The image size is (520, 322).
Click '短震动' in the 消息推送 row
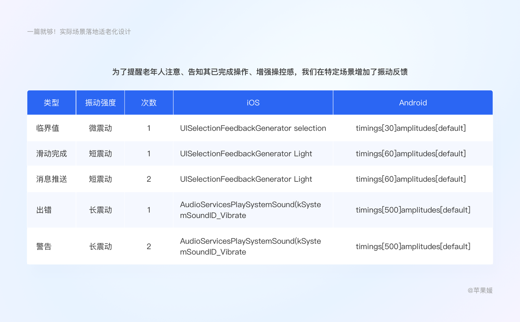[x=100, y=179]
